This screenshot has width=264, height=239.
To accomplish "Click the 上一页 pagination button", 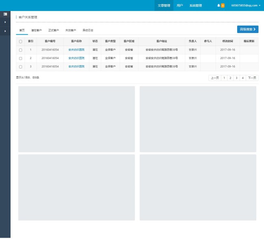I will point(214,78).
